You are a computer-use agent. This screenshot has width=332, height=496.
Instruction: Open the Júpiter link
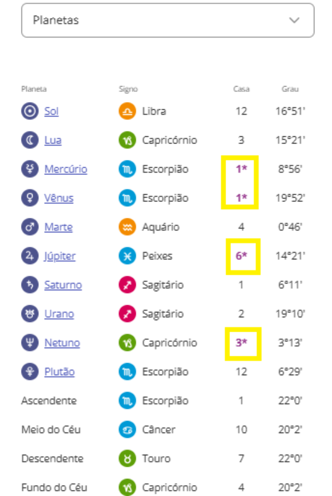(60, 256)
